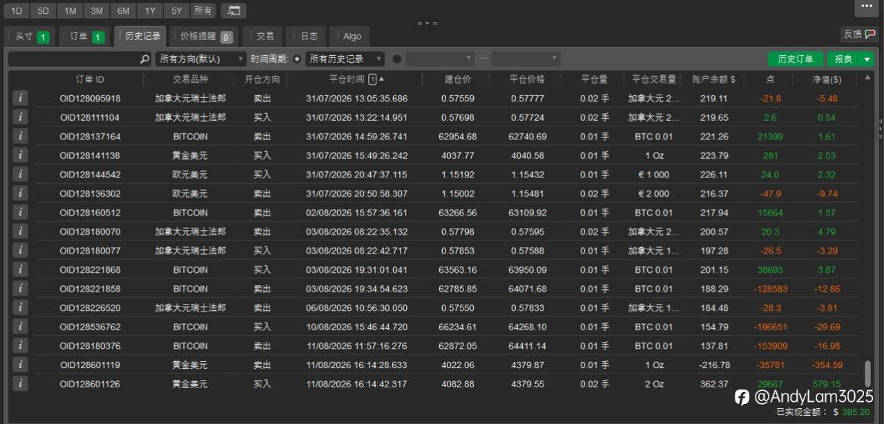The height and width of the screenshot is (424, 884).
Task: Click the green 报表 report button
Action: click(843, 59)
